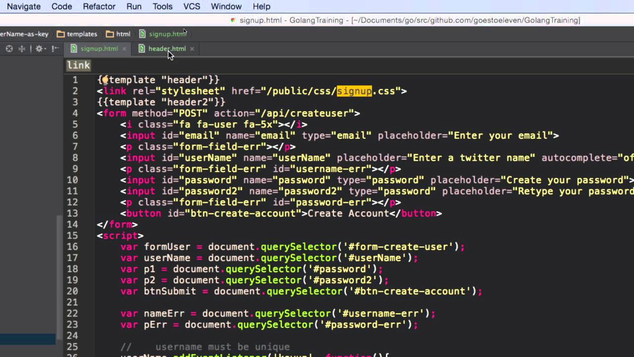Open the Run menu
Viewport: 634px width, 357px height.
134,6
